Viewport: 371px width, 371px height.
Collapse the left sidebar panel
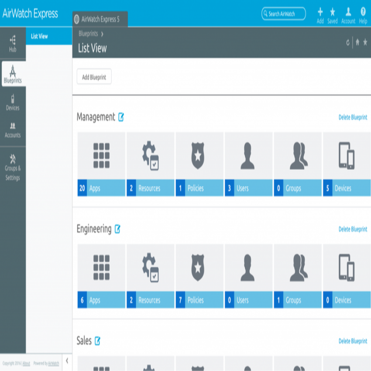click(67, 361)
